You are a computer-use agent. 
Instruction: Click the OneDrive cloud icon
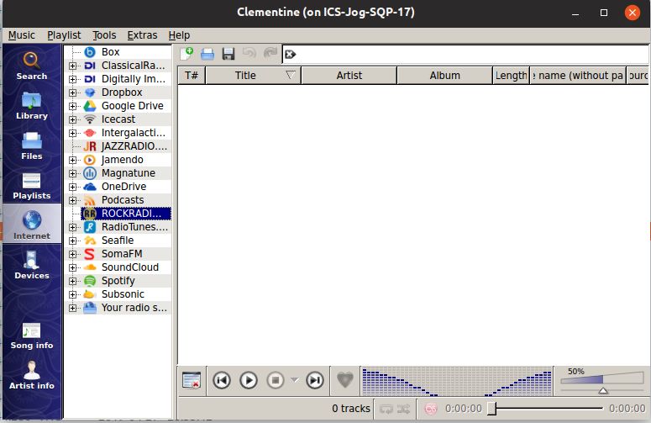click(90, 187)
